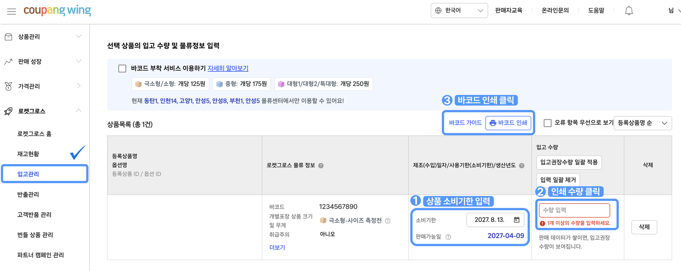681x271 pixels.
Task: Click the 판매가능일 date 2027-04-09
Action: (506, 236)
